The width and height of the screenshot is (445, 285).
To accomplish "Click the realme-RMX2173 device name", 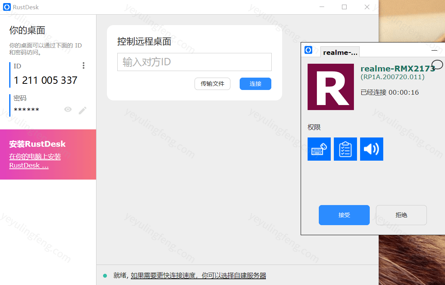I will click(398, 68).
